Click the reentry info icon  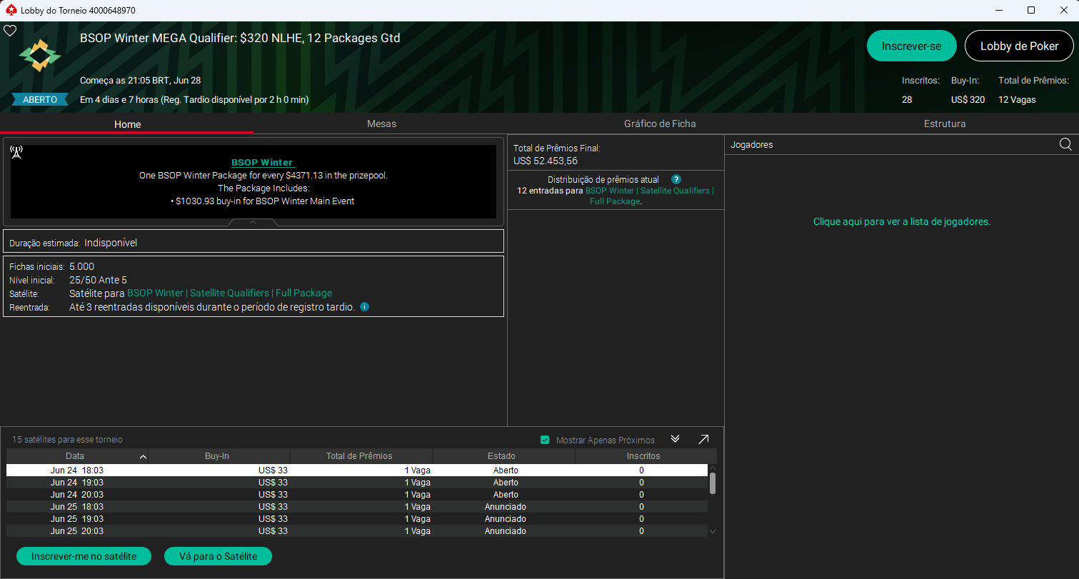[x=364, y=307]
